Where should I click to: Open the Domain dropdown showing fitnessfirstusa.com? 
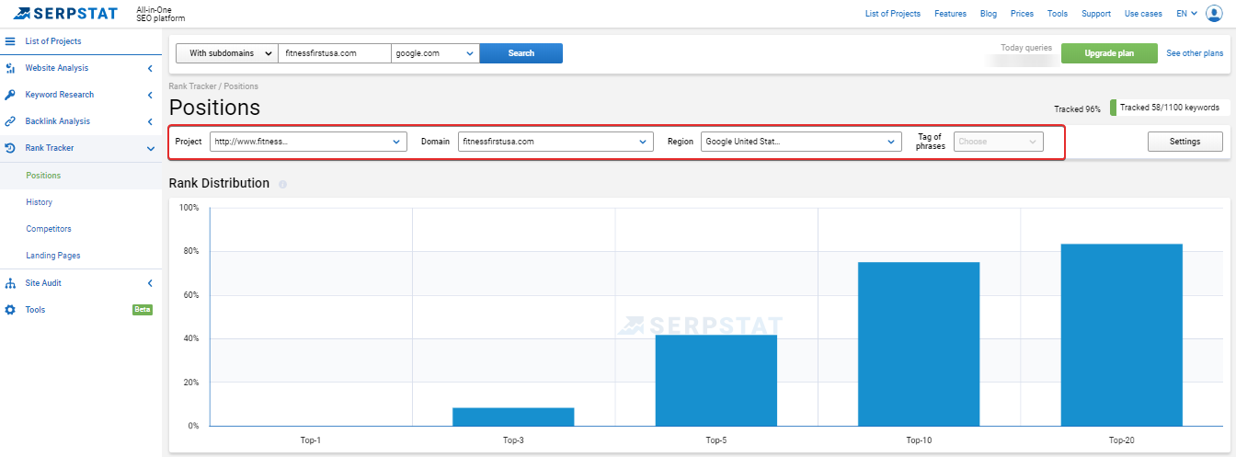555,142
